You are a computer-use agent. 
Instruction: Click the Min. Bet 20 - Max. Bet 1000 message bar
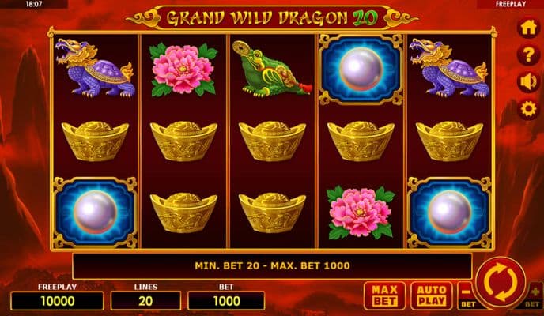click(x=272, y=265)
